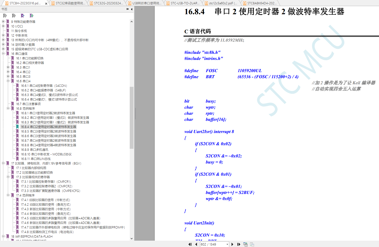Screen dimensions: 379x247
Task: Click the bookmark icon beside 16.8.11 串口转LIN总线
Action: (x=17, y=159)
